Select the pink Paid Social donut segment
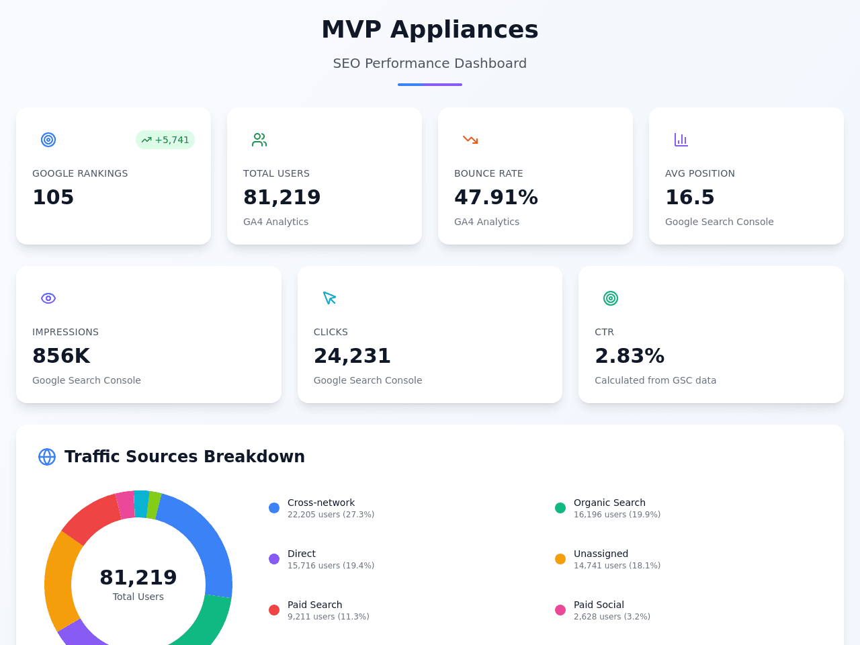This screenshot has width=860, height=645. pyautogui.click(x=126, y=505)
